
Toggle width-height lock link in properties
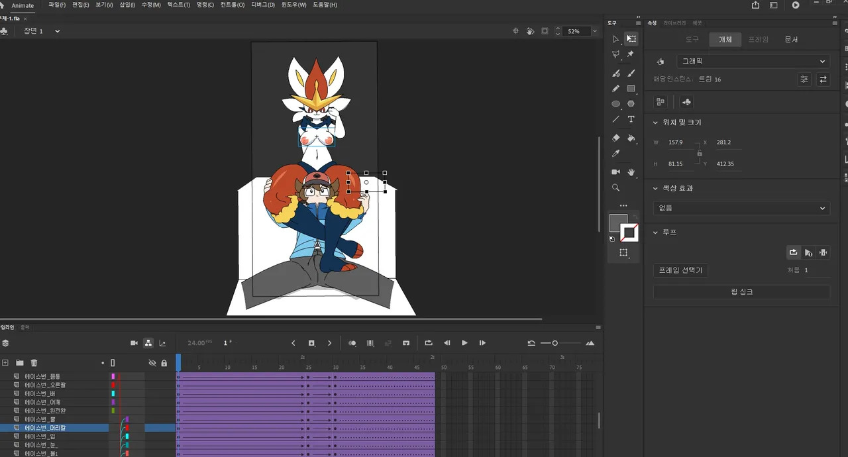(x=700, y=153)
